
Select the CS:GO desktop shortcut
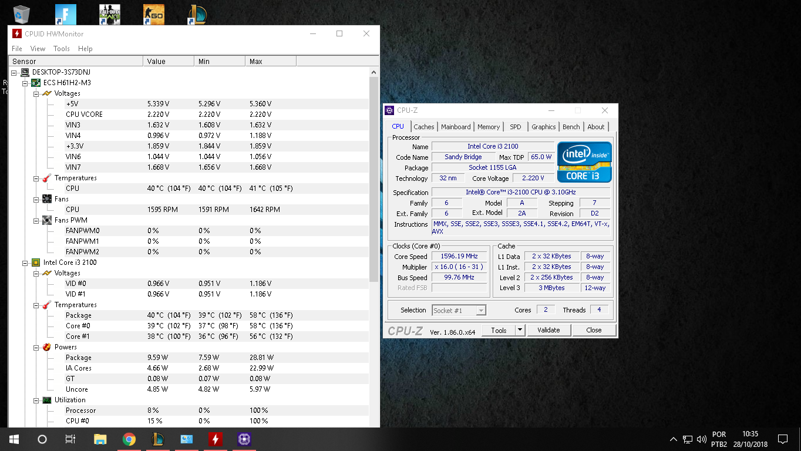click(x=153, y=15)
